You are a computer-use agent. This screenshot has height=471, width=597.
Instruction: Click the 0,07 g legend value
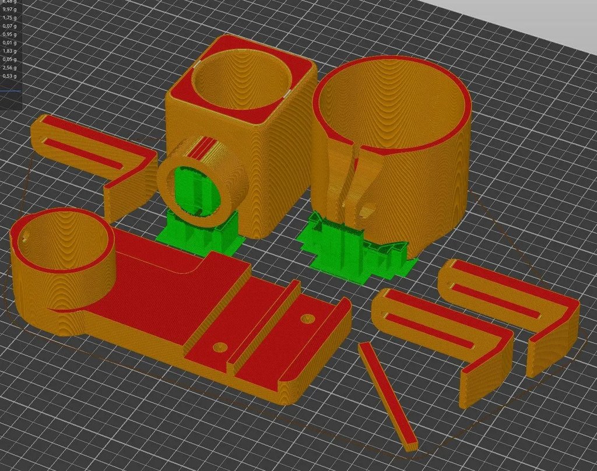point(10,26)
